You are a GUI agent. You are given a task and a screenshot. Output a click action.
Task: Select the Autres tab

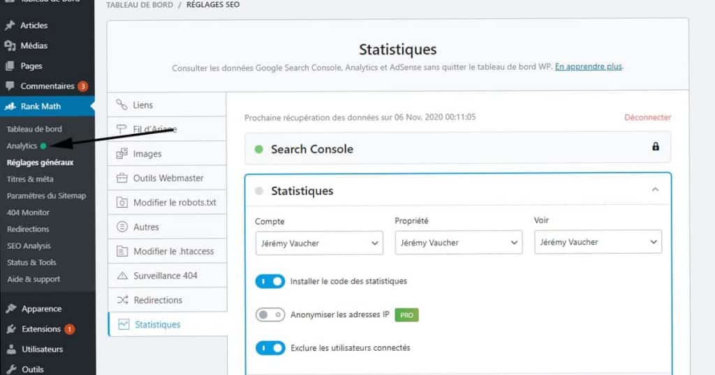167,227
